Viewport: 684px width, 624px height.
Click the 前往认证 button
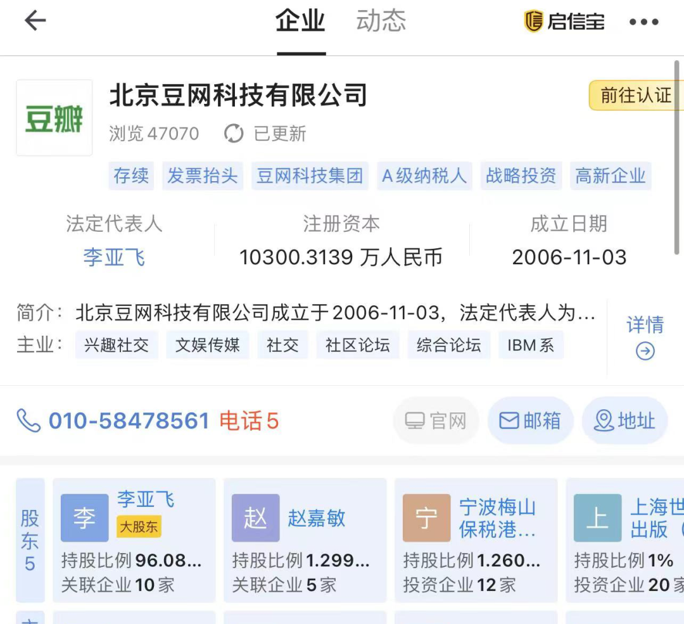pyautogui.click(x=636, y=95)
